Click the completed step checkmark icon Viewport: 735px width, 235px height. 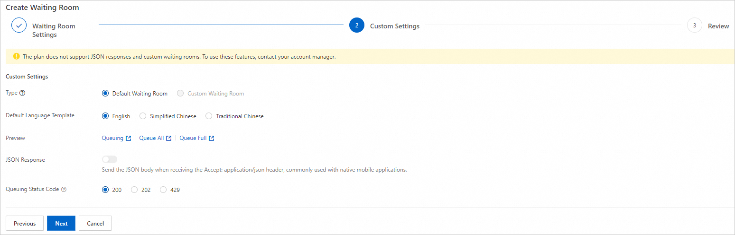19,26
